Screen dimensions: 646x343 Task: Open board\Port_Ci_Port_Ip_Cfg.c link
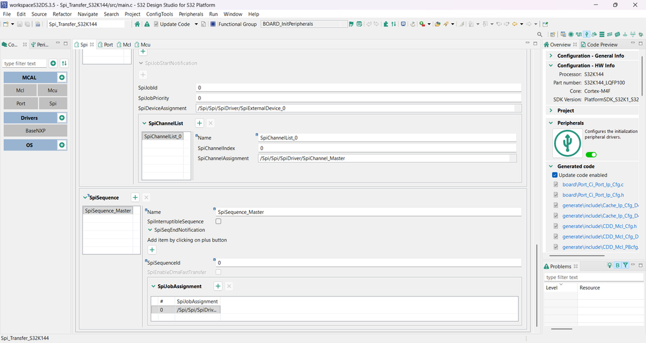(x=593, y=185)
